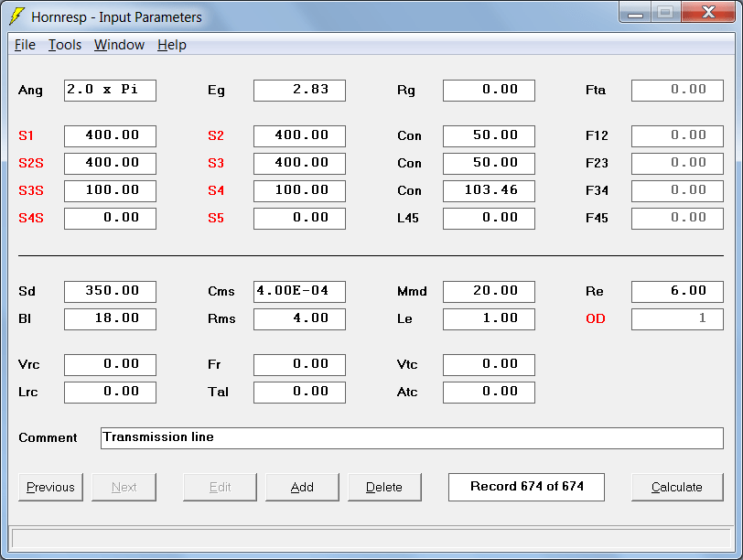Viewport: 743px width, 560px height.
Task: Click the red S1 label
Action: (26, 136)
